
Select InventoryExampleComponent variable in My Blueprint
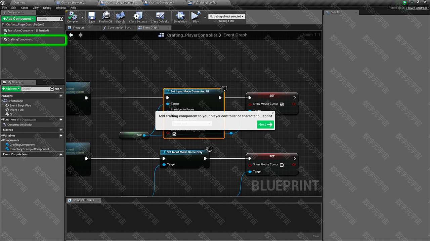[29, 149]
